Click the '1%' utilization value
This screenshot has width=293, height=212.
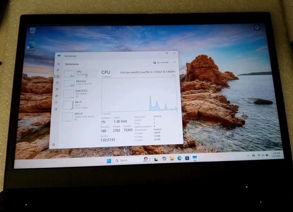point(103,122)
